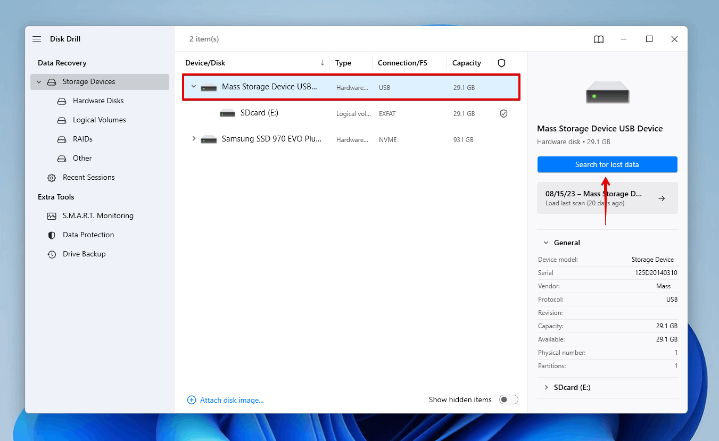Viewport: 719px width, 441px height.
Task: Click the SDcard (E:) drive icon
Action: coord(227,113)
